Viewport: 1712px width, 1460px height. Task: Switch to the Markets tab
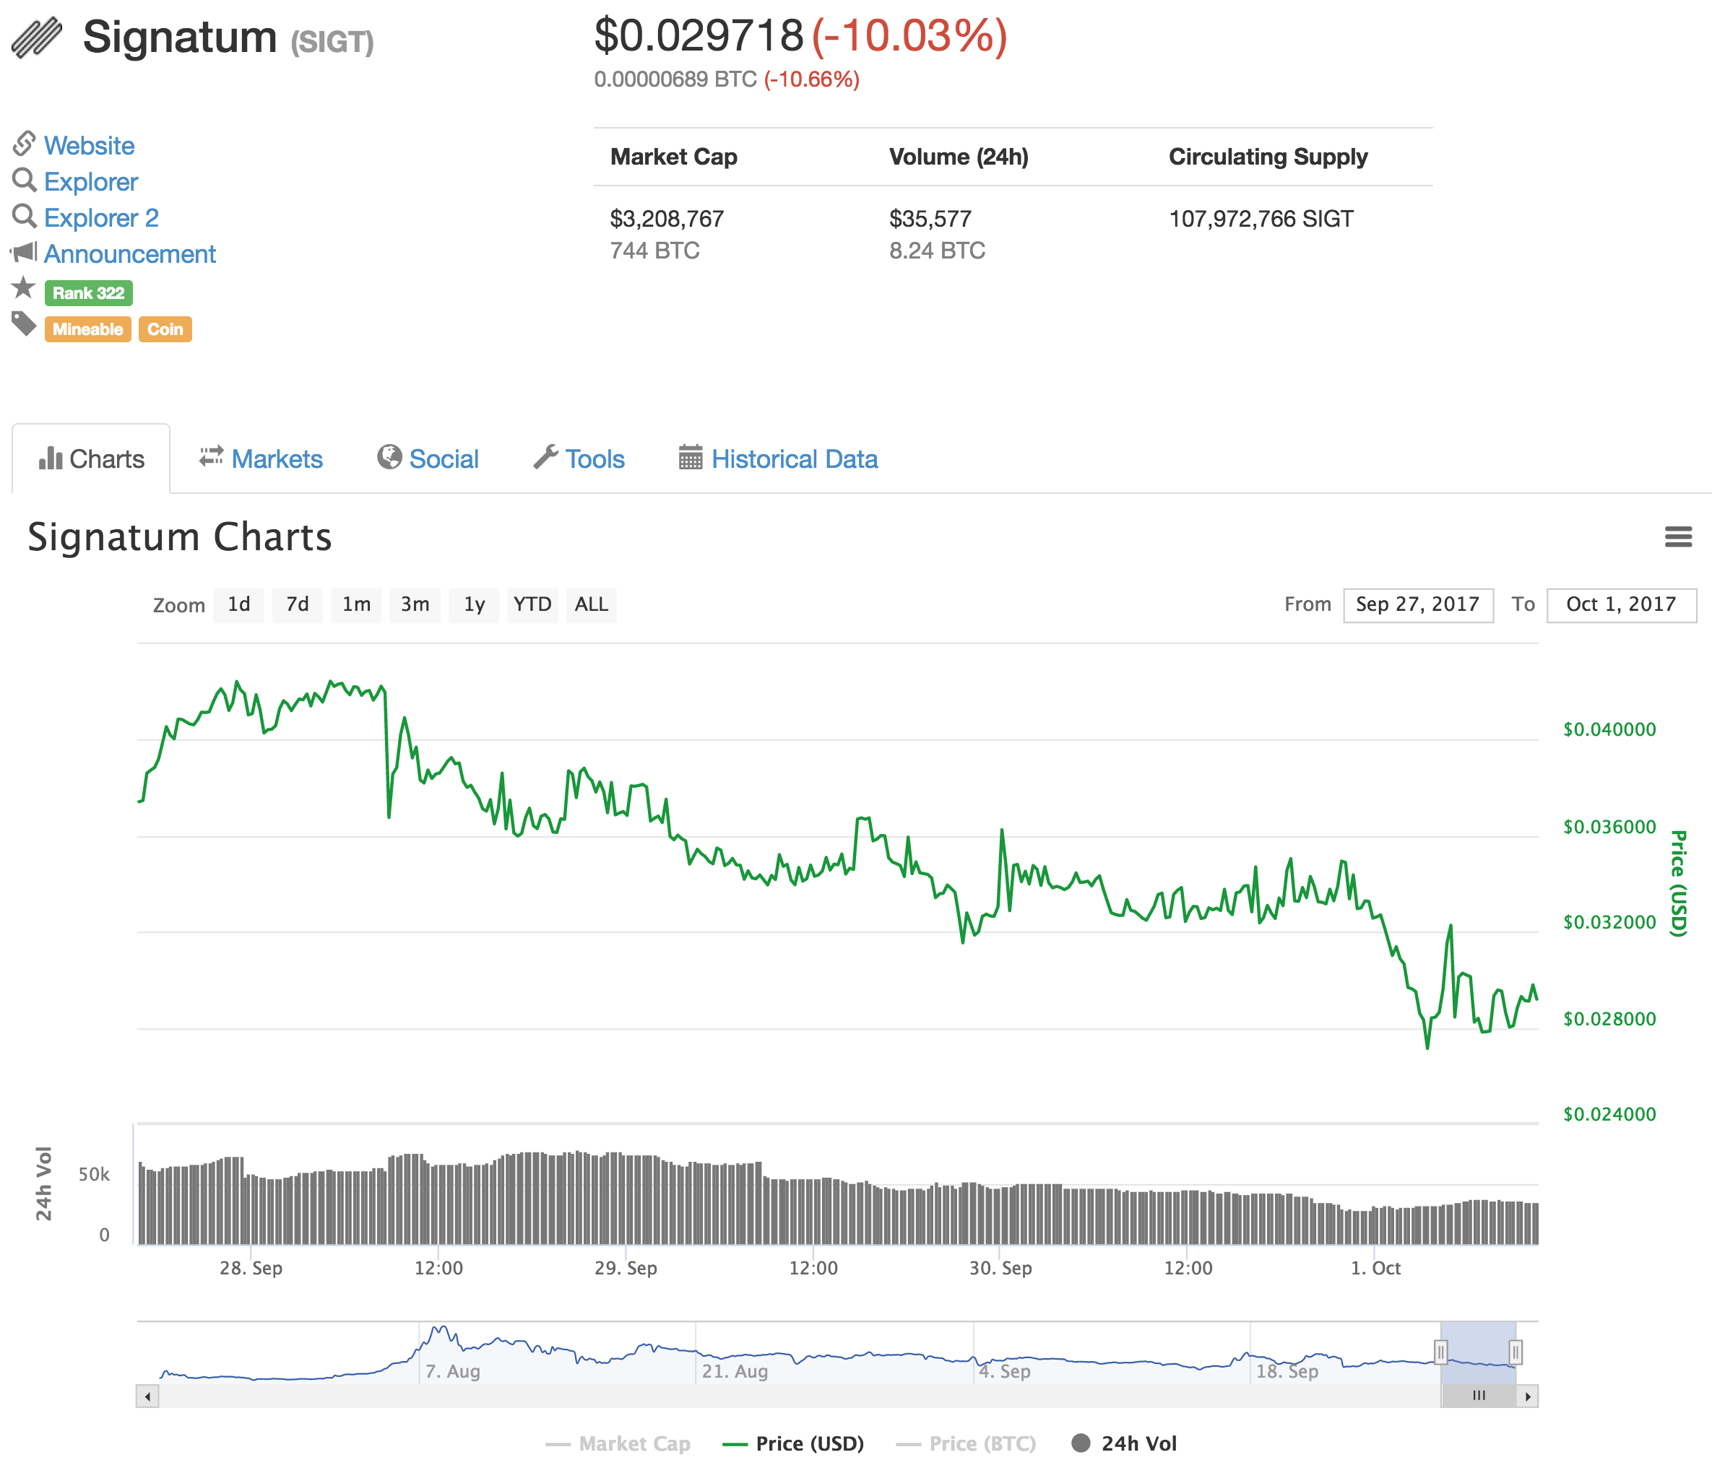(x=260, y=459)
